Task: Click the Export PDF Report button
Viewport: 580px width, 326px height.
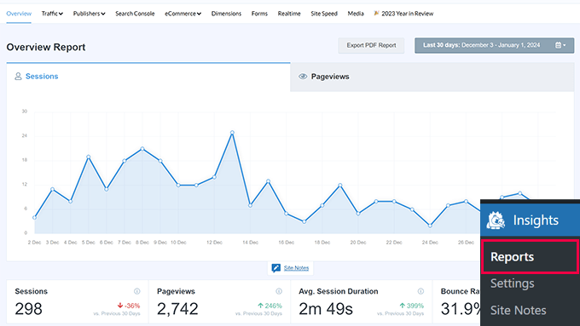Action: 371,45
